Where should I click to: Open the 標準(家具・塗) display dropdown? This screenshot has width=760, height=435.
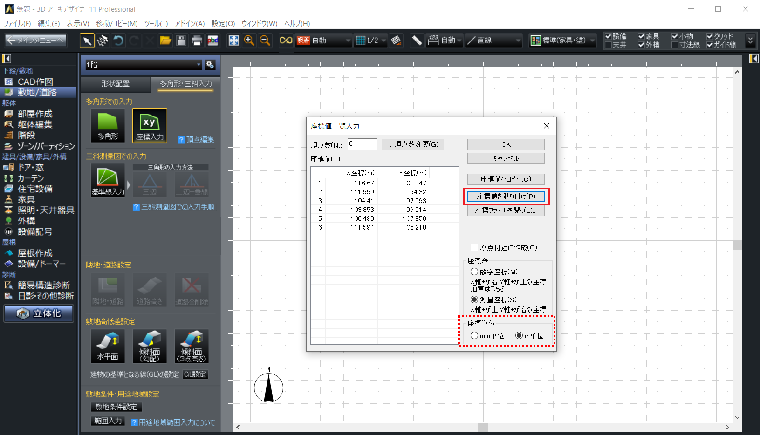(x=563, y=41)
